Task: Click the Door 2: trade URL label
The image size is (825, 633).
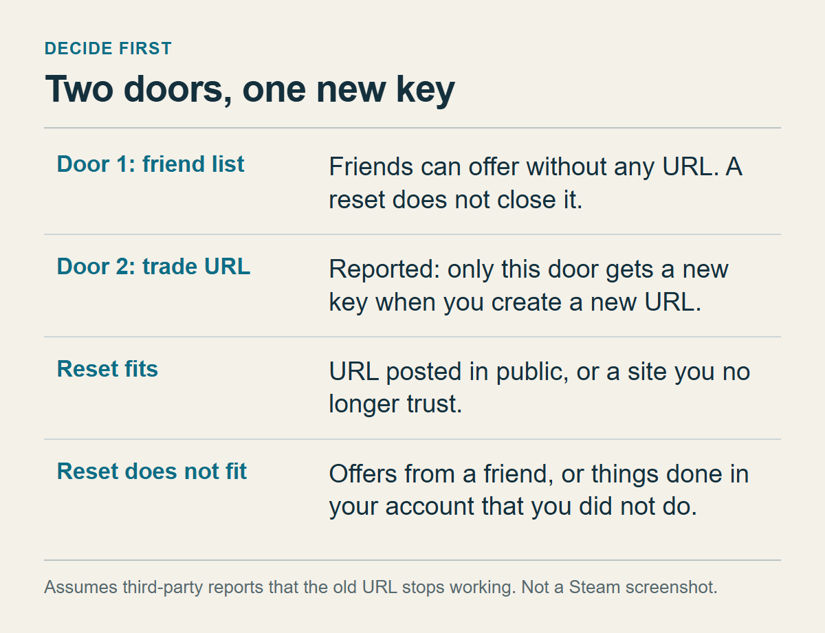Action: pyautogui.click(x=153, y=267)
